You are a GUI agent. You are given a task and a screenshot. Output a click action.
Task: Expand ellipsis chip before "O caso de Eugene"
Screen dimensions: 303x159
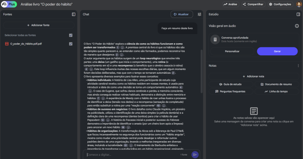coord(90,91)
